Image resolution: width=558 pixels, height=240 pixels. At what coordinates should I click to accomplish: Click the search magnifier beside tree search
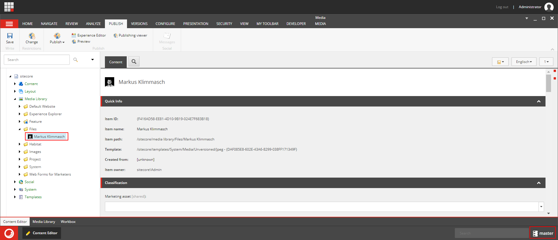coord(76,60)
